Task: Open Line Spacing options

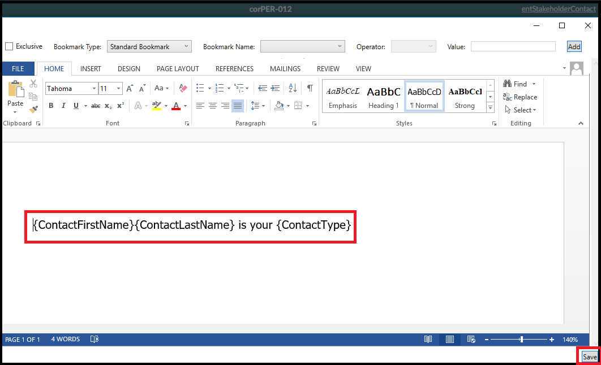Action: (257, 106)
